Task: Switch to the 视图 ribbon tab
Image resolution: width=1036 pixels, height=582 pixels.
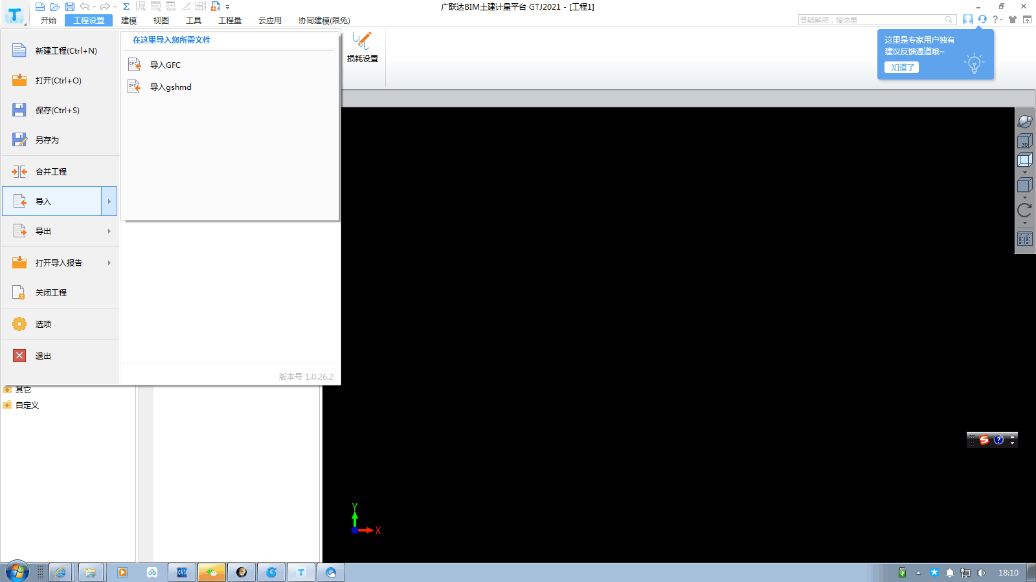Action: [161, 20]
